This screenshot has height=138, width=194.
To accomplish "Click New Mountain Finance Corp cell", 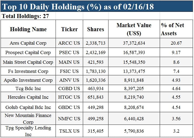I will tap(28, 118).
